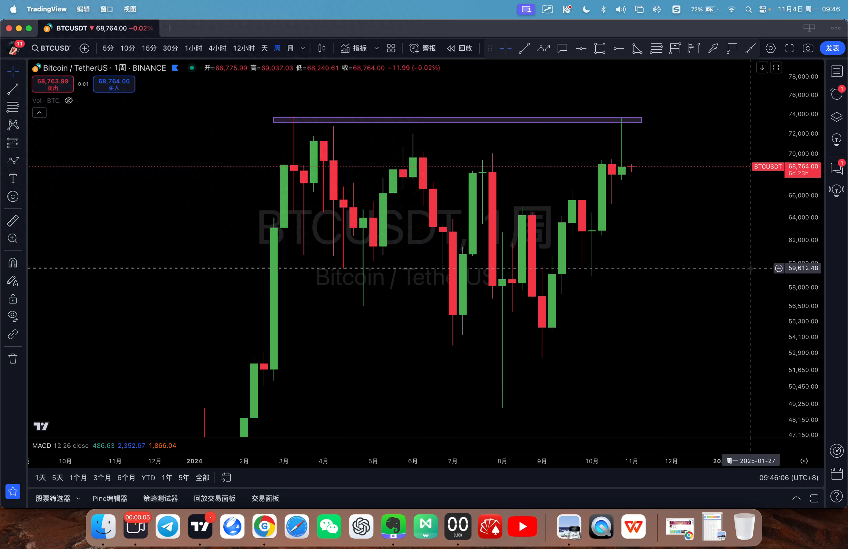The height and width of the screenshot is (549, 848).
Task: Open a new chart tab with plus
Action: tap(170, 28)
